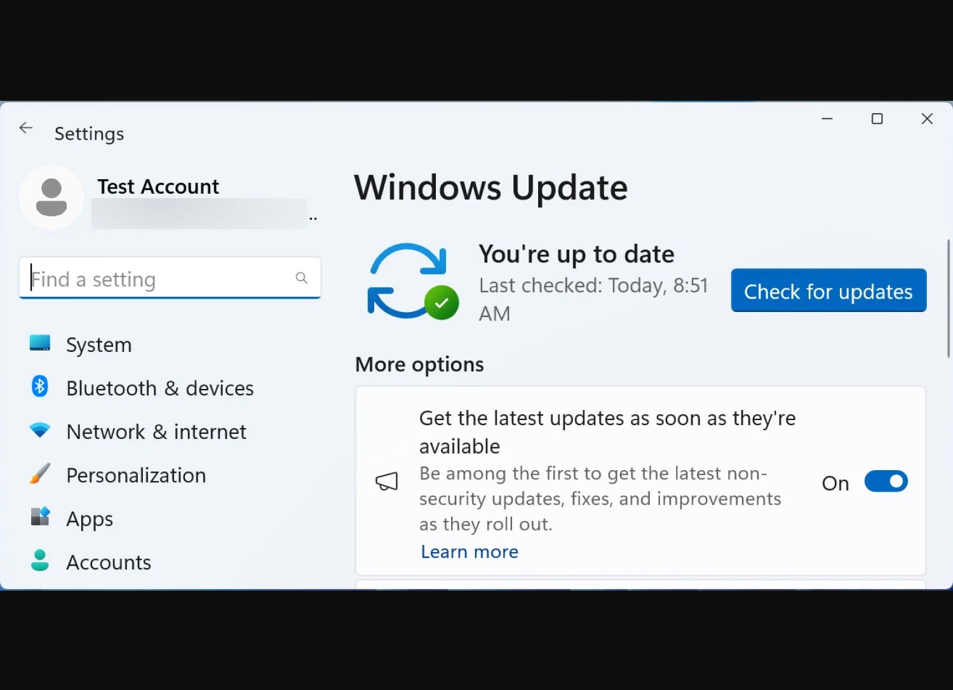Click the Apps icon in sidebar
953x690 pixels.
click(40, 517)
